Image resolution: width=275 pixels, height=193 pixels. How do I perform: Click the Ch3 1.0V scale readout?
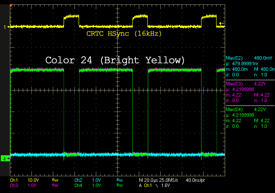tap(32, 185)
